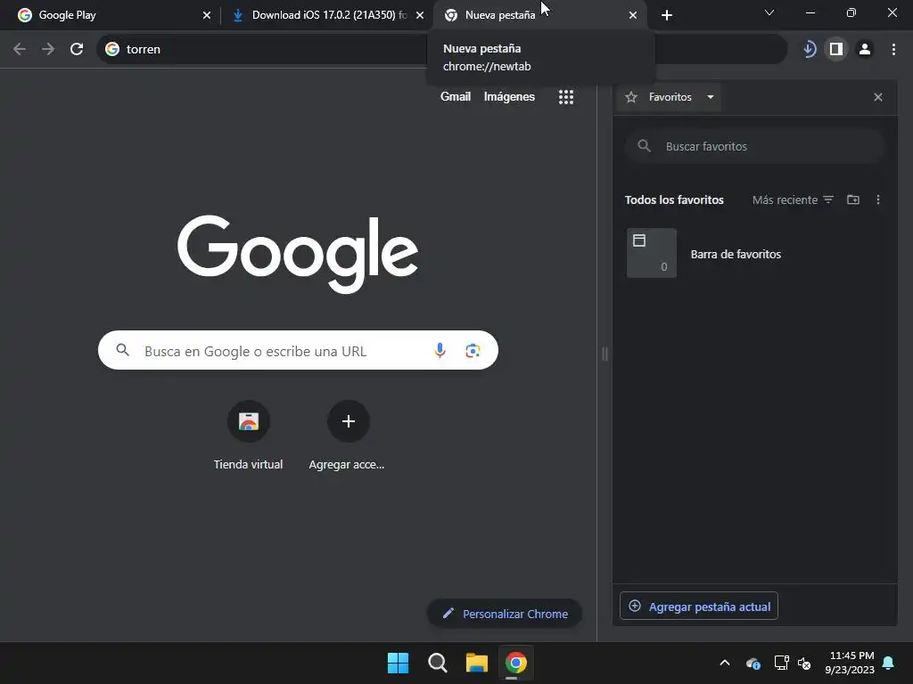Open clock showing 11:45 PM
The height and width of the screenshot is (684, 913).
850,663
